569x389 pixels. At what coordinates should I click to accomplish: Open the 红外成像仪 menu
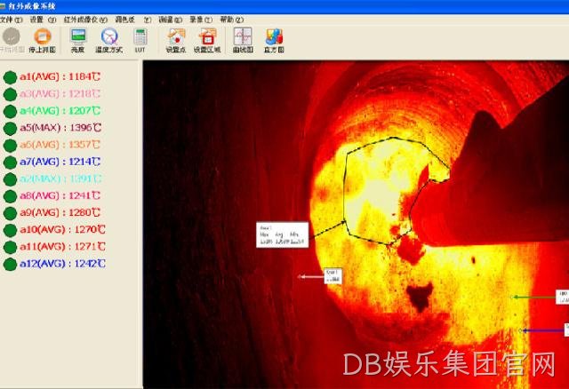coord(85,20)
